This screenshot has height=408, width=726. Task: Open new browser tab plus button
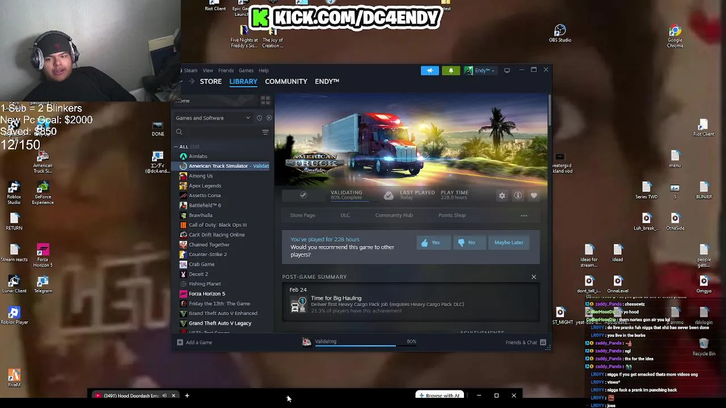pyautogui.click(x=187, y=396)
